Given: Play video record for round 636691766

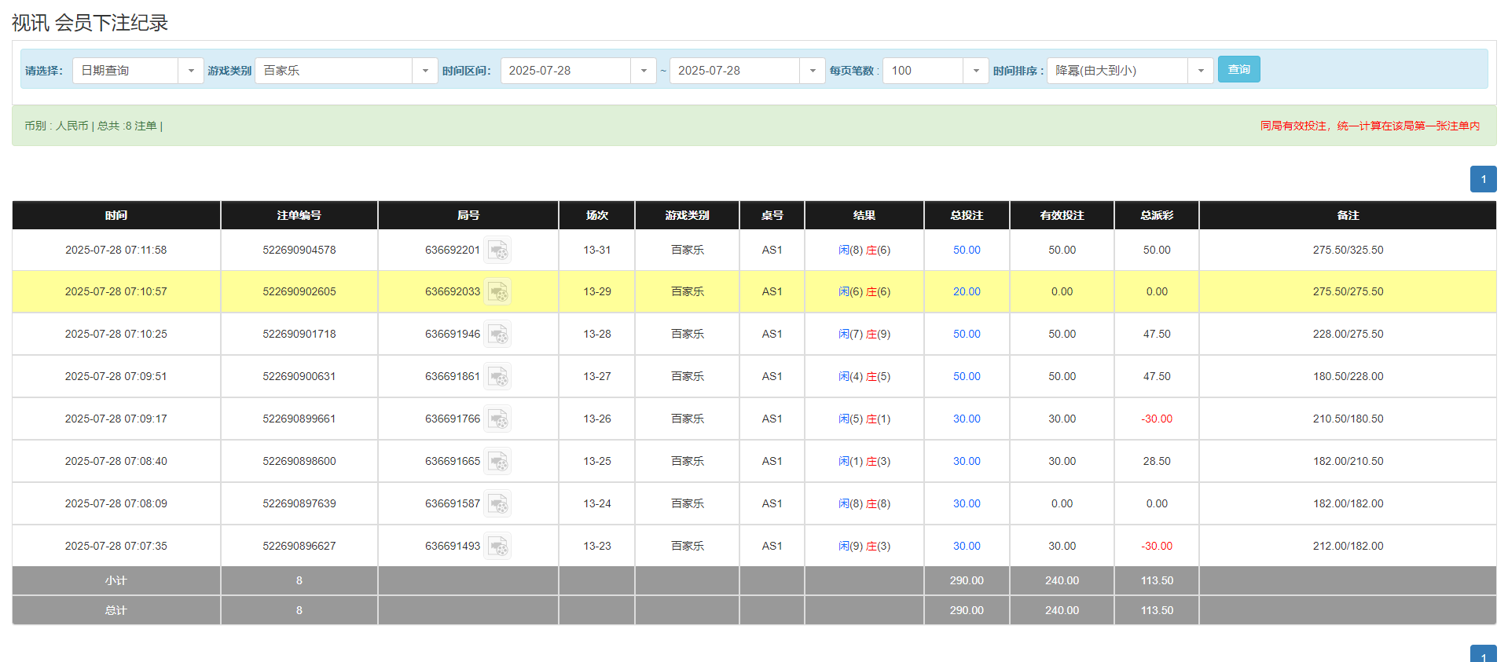Looking at the screenshot, I should click(x=497, y=419).
